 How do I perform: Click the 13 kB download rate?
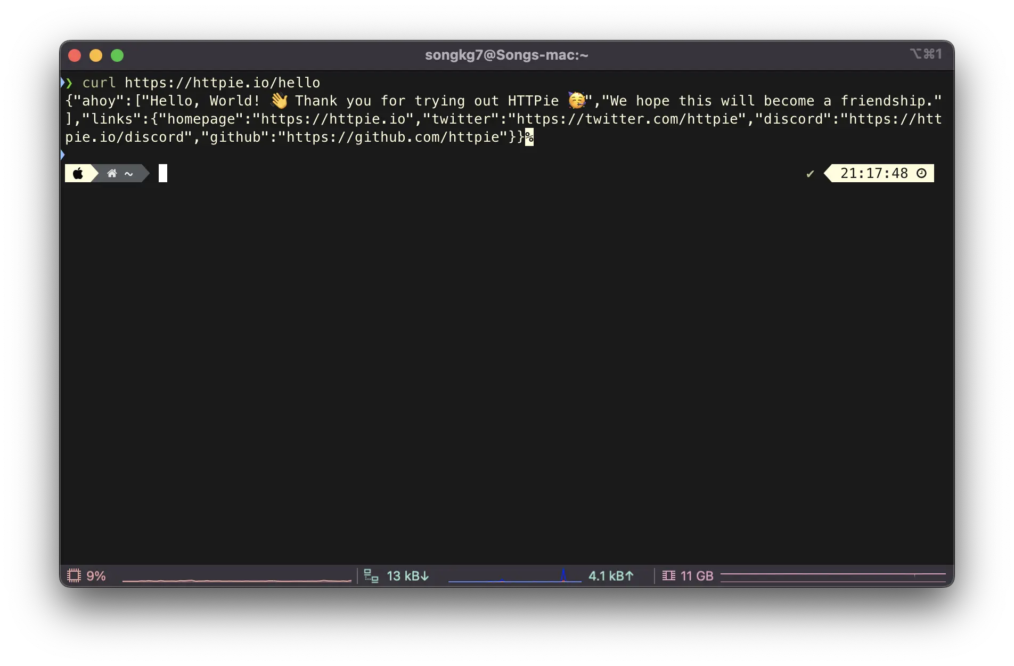pyautogui.click(x=407, y=575)
